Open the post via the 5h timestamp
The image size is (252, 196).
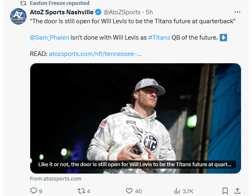[x=149, y=12]
